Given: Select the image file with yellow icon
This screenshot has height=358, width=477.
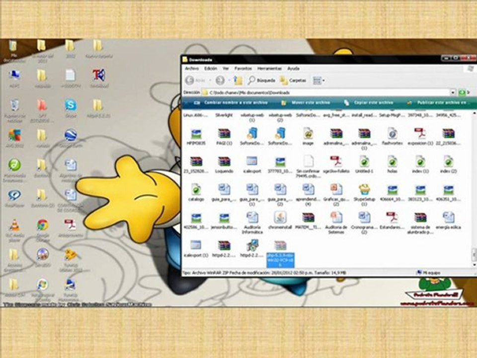Looking at the screenshot, I should [x=308, y=137].
